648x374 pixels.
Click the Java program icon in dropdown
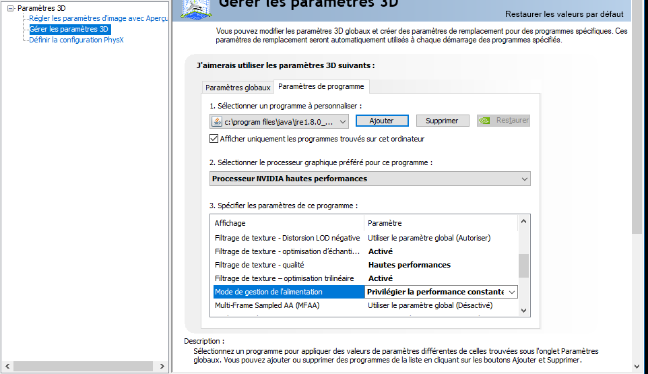coord(216,121)
